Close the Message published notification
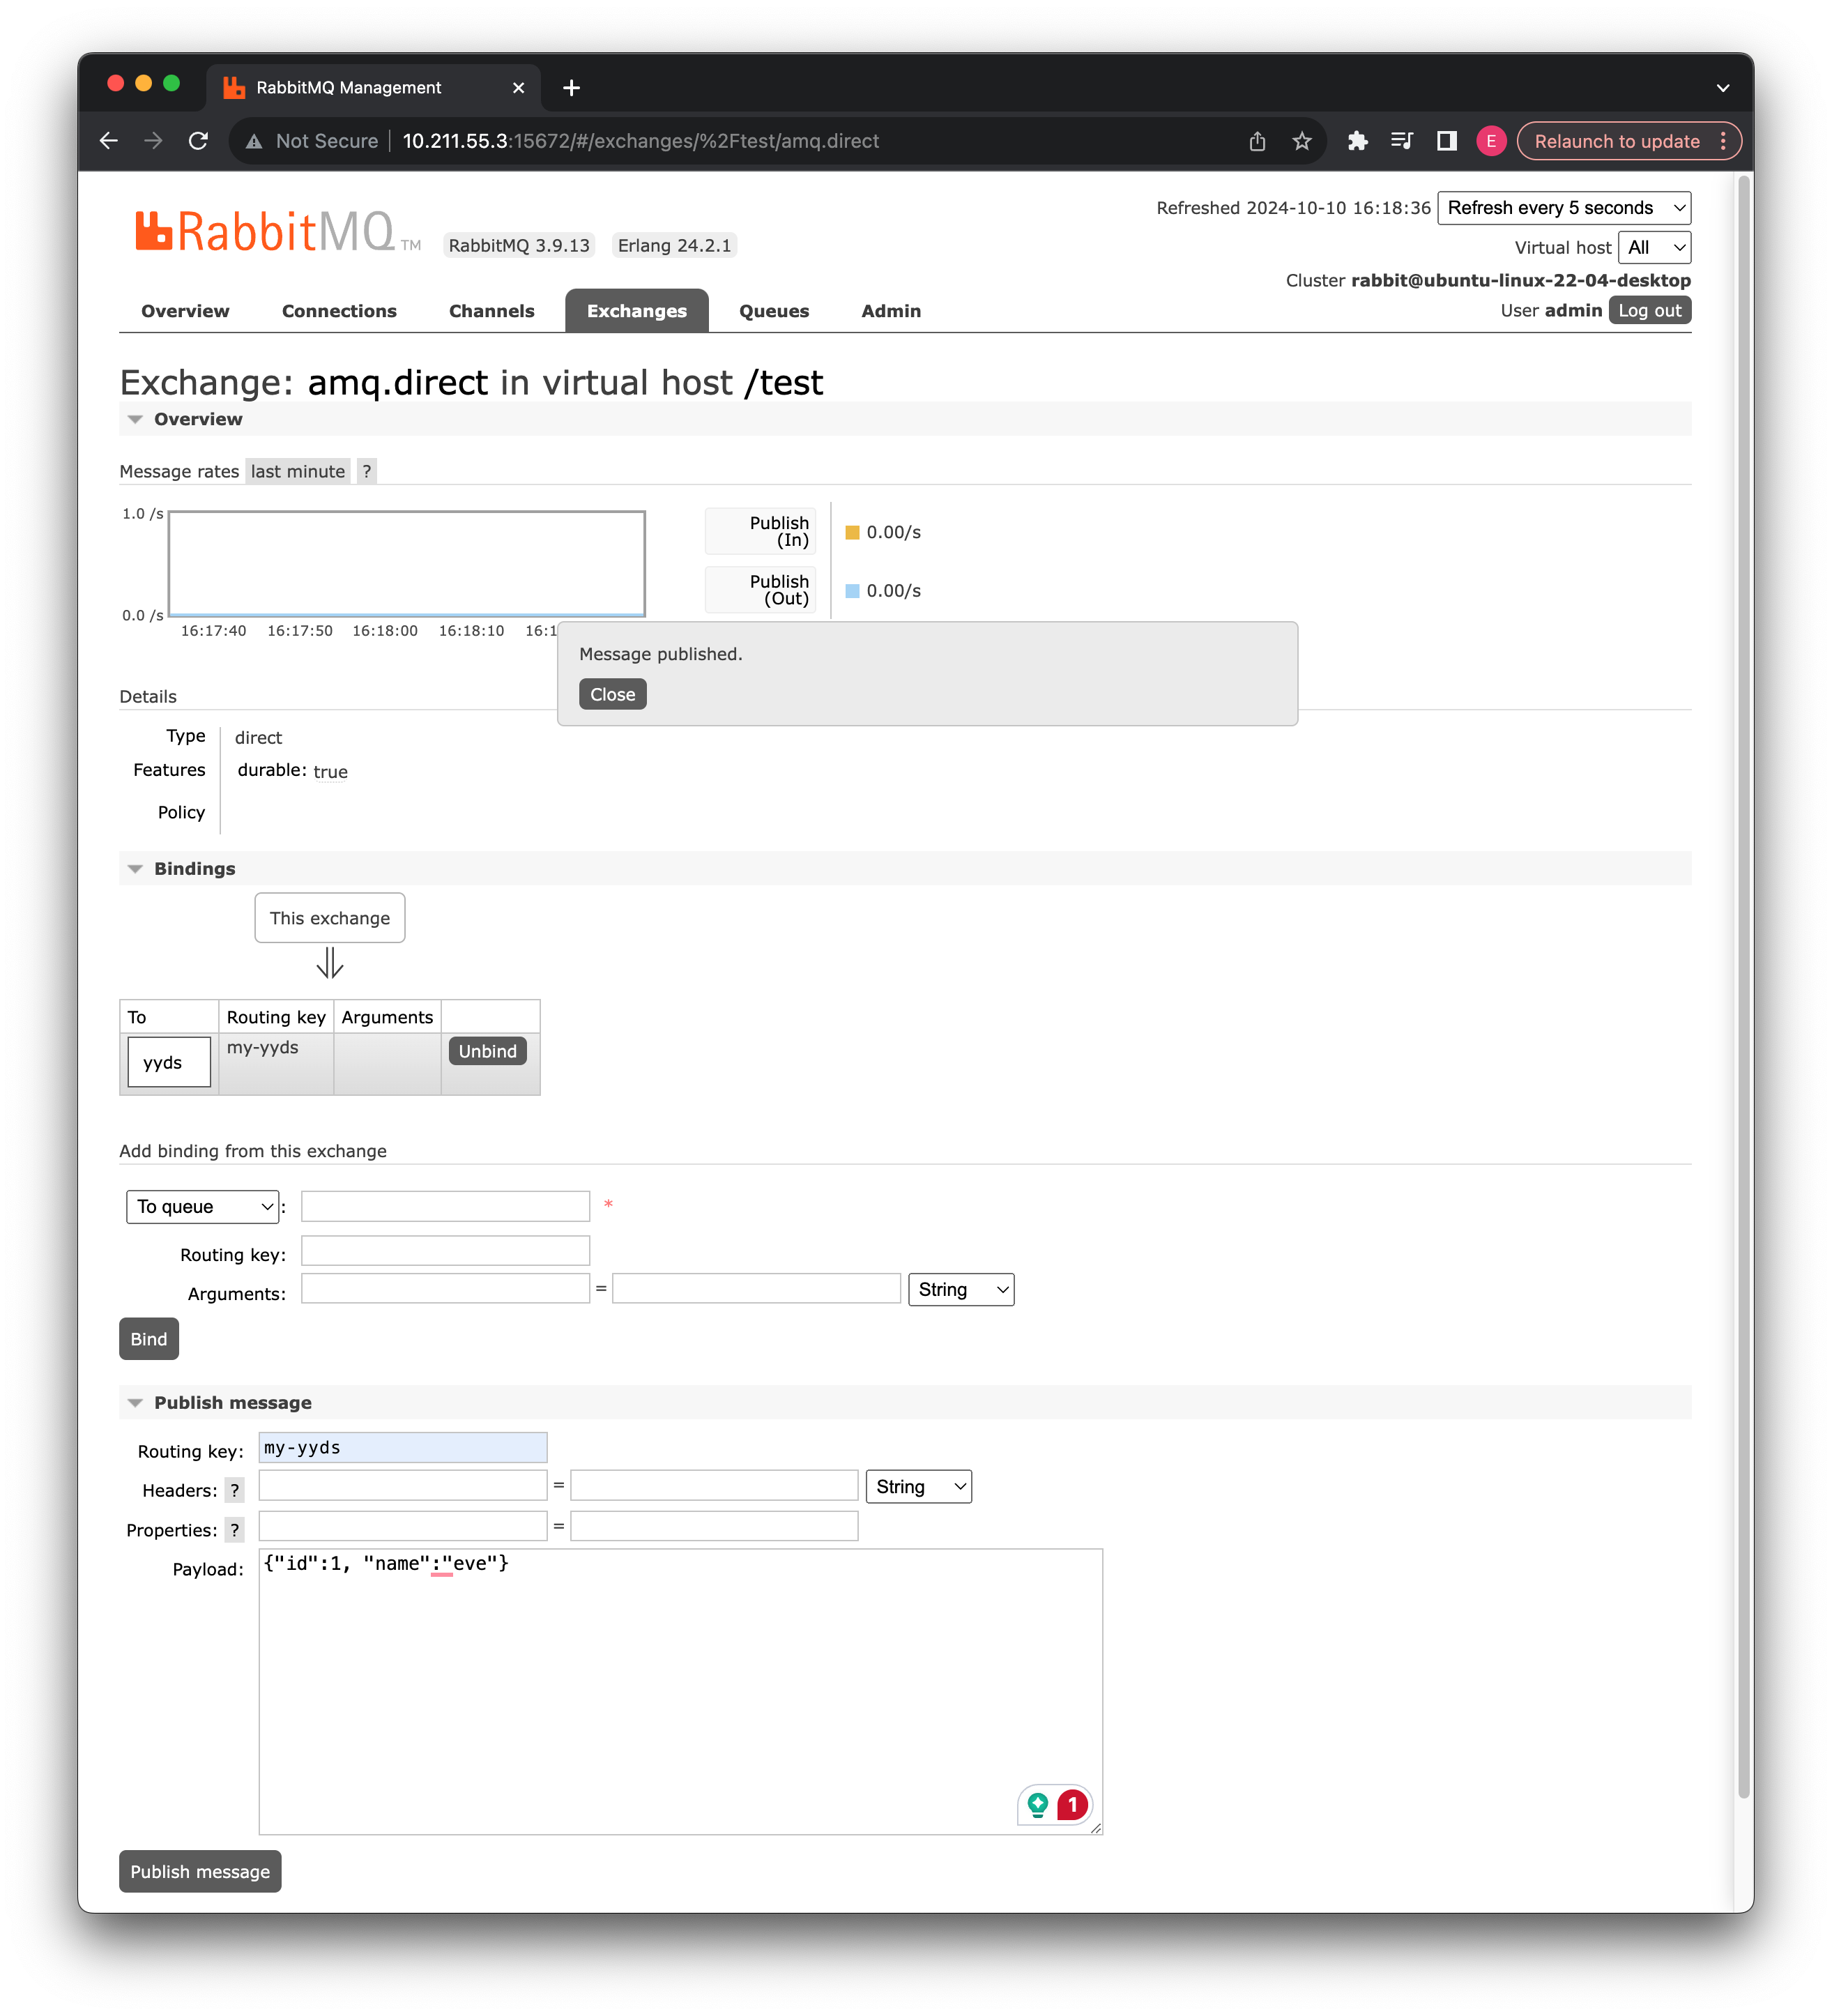Viewport: 1832px width, 2016px height. coord(612,694)
